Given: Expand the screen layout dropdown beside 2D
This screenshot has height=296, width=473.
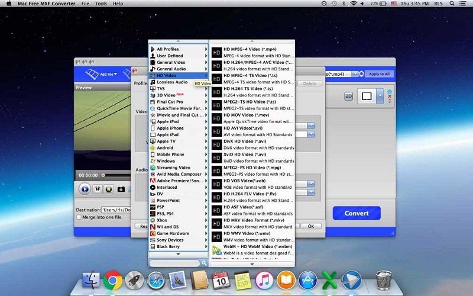Looking at the screenshot, I should (x=381, y=95).
